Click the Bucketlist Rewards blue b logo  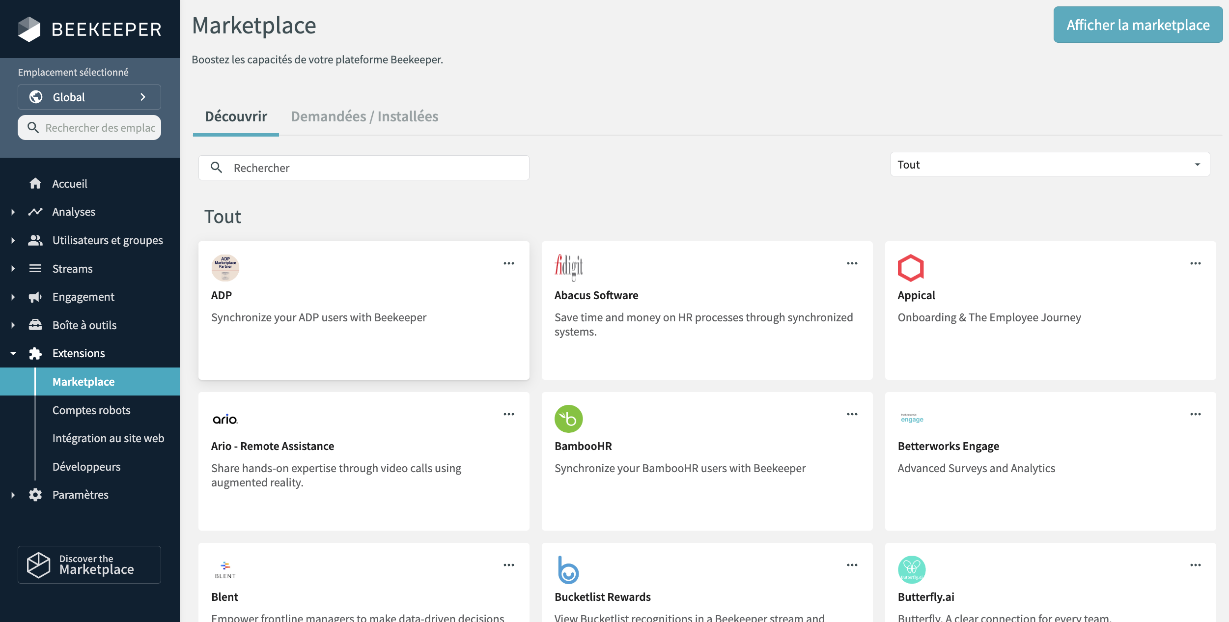568,569
